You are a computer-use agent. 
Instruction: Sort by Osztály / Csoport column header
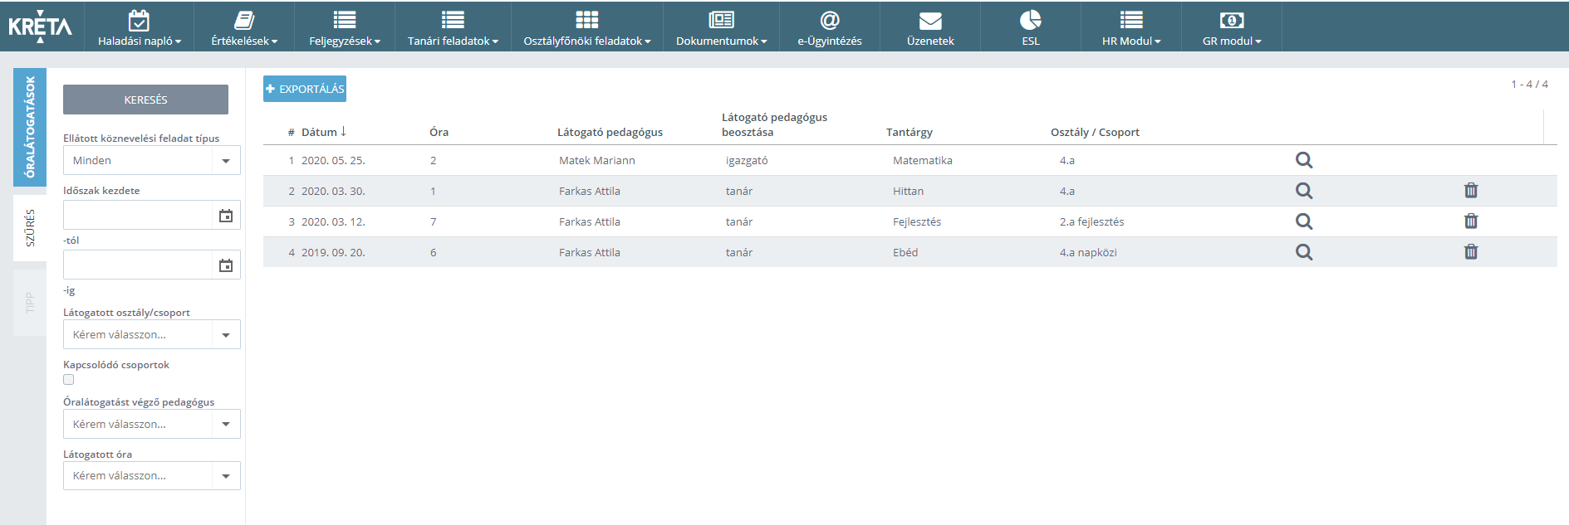tap(1095, 132)
